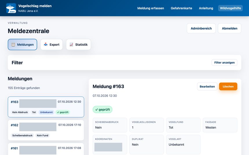Image resolution: width=249 pixels, height=155 pixels.
Task: Select report #161 in the list
Action: 46,149
